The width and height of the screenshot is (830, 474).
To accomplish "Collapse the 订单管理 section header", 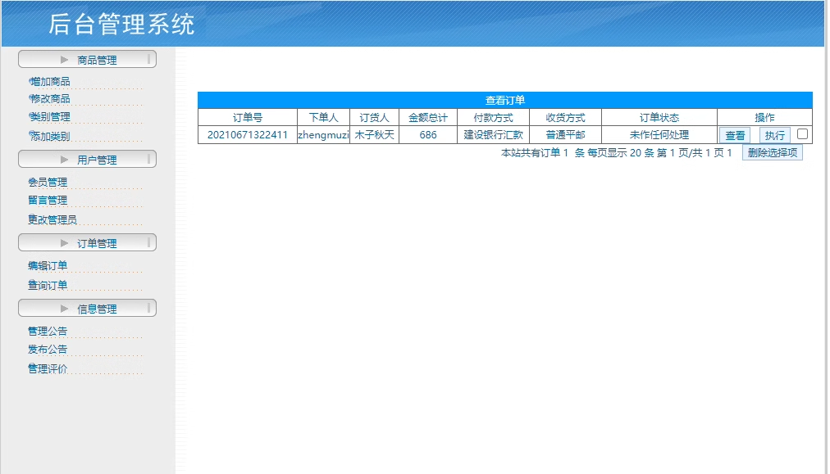I will tap(87, 242).
